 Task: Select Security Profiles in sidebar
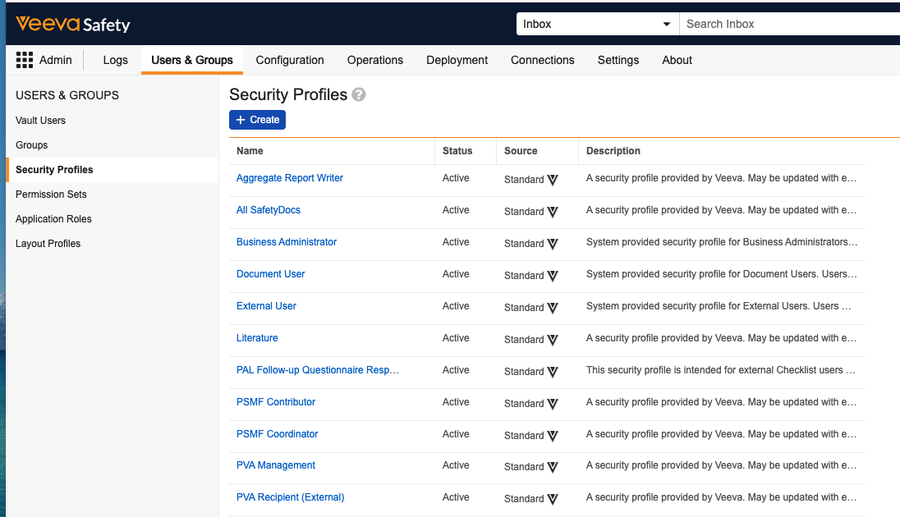tap(113, 170)
